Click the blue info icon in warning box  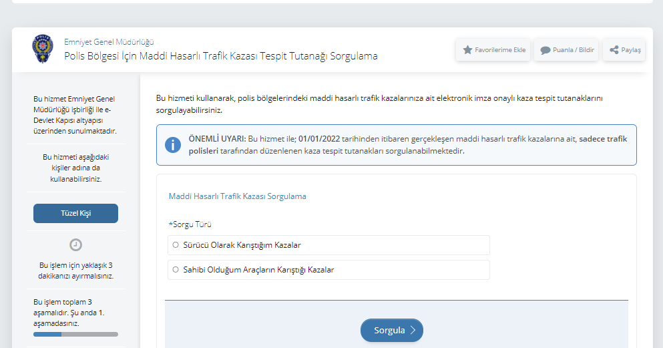173,145
